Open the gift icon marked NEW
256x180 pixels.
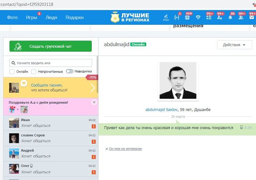pos(188,17)
